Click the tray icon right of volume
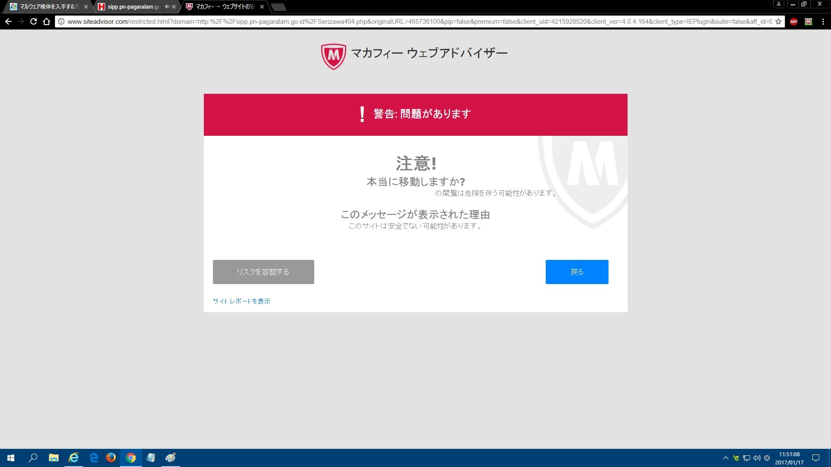Image resolution: width=831 pixels, height=467 pixels. point(767,458)
